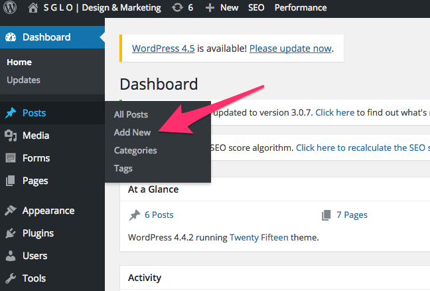
Task: Choose Categories from Posts flyout
Action: [x=135, y=150]
